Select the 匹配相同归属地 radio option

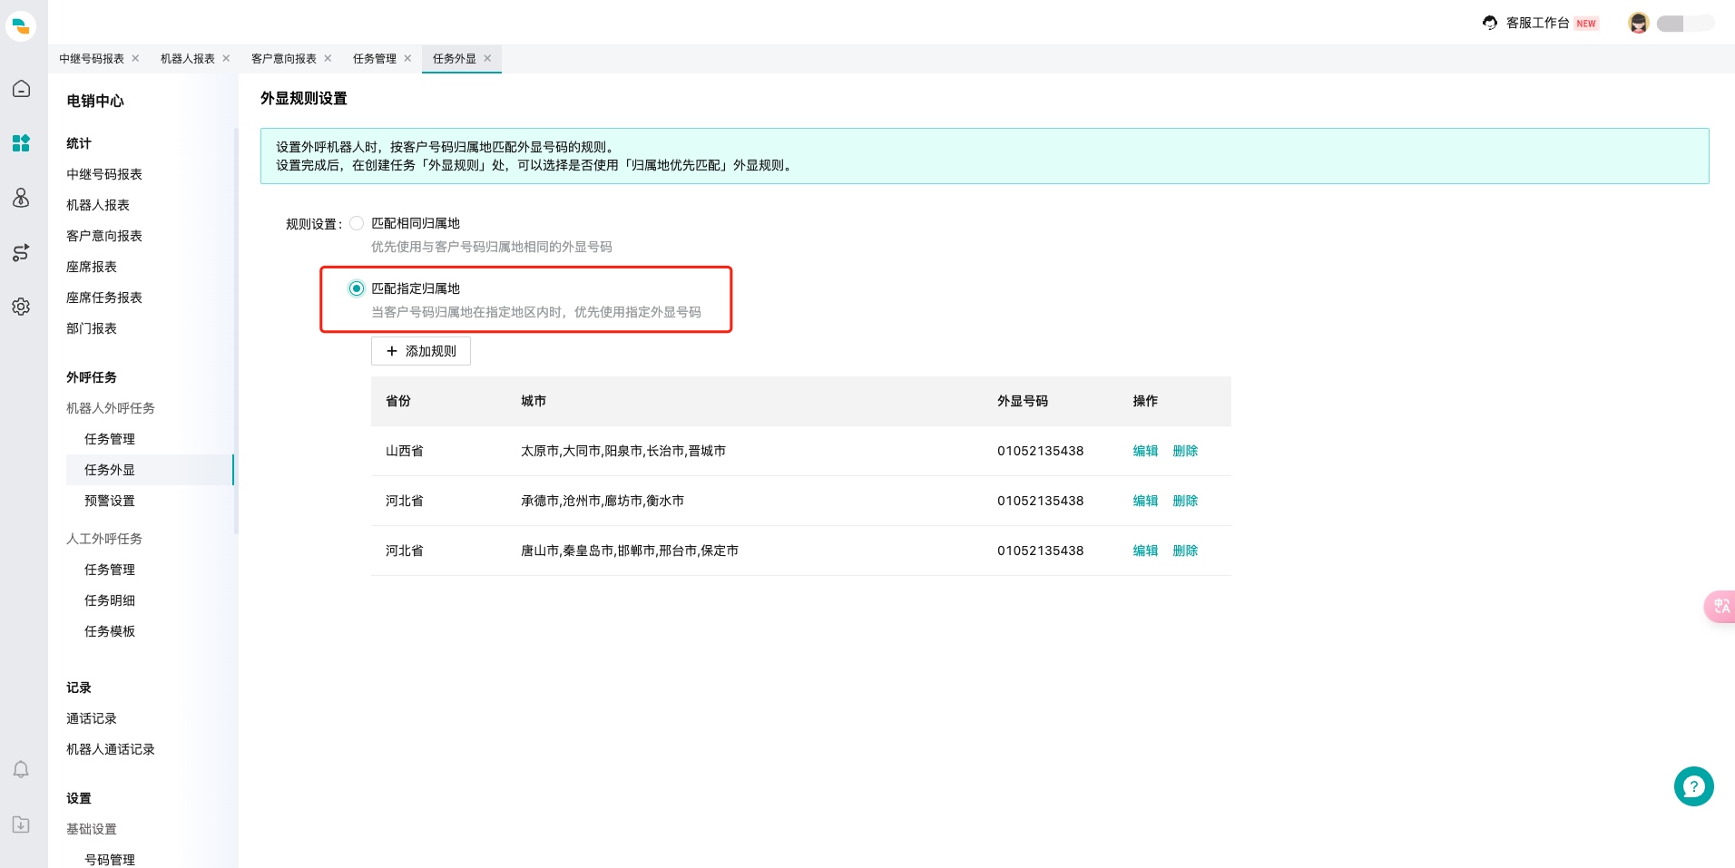(357, 223)
